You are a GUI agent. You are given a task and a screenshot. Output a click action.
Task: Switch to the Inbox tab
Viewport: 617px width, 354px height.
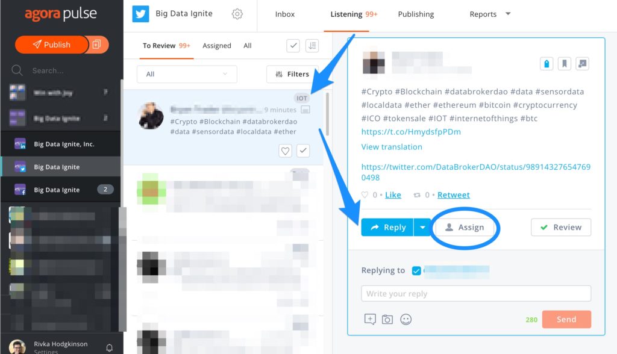(x=285, y=14)
